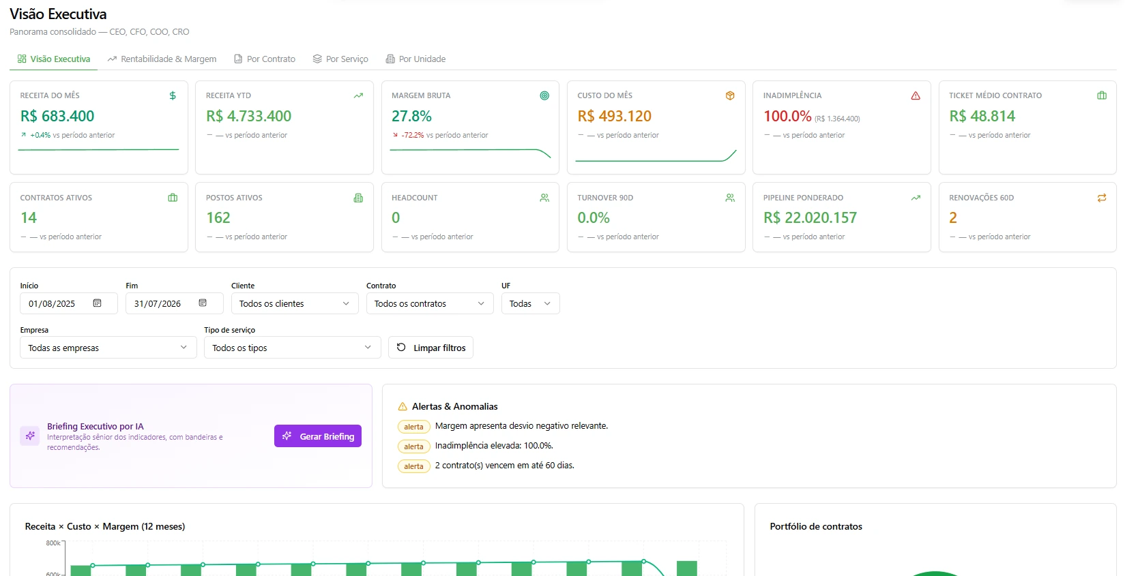1125x576 pixels.
Task: Click text 'Margem apresenta desvio negativo relevante.'
Action: (521, 426)
